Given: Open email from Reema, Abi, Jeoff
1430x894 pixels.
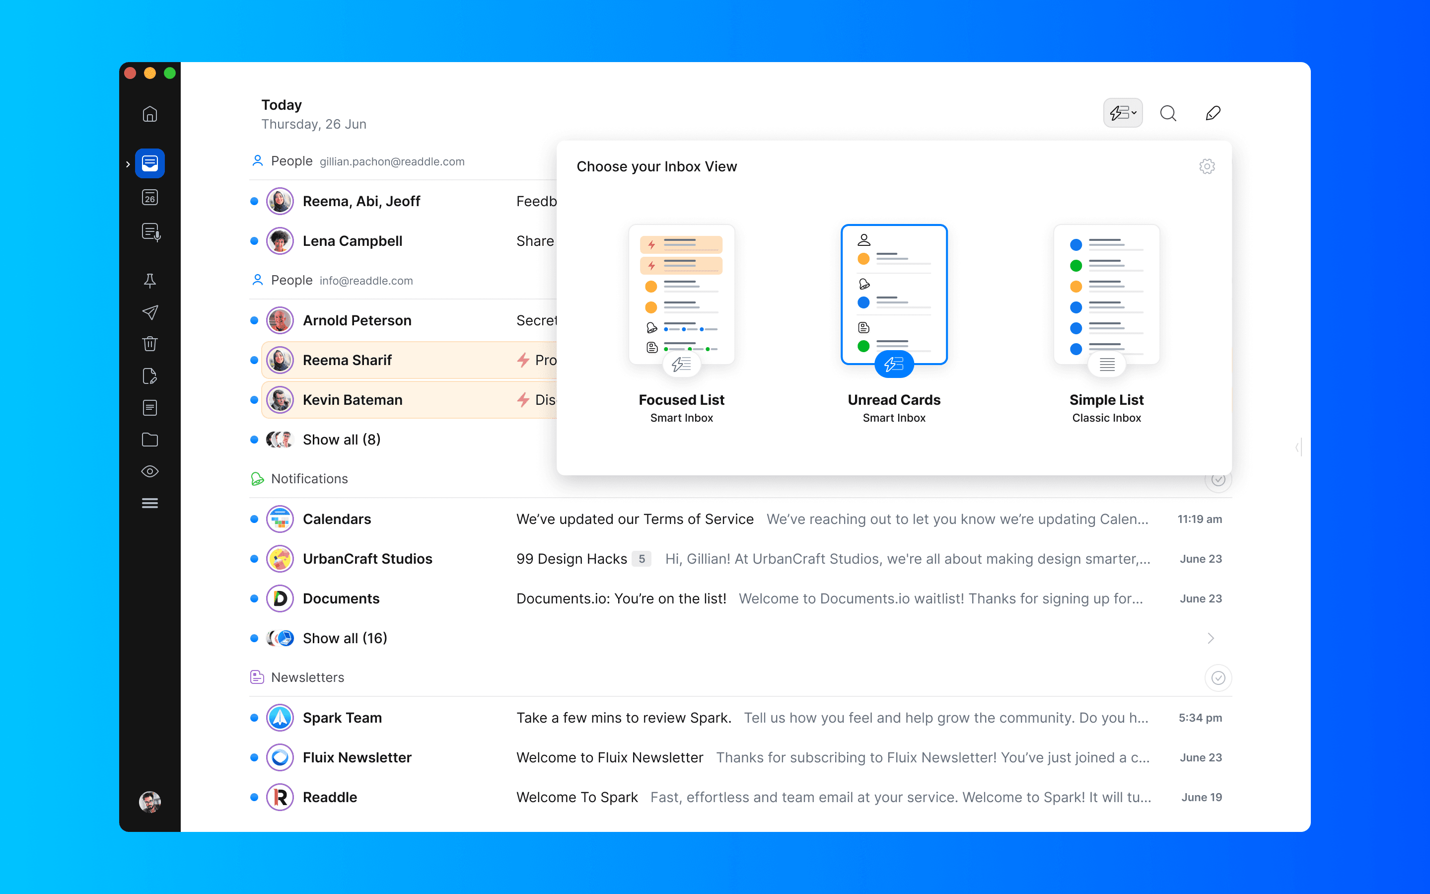Looking at the screenshot, I should (x=403, y=202).
